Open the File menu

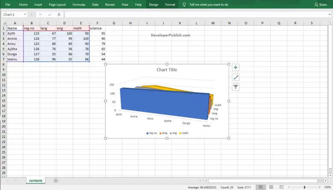click(x=8, y=5)
